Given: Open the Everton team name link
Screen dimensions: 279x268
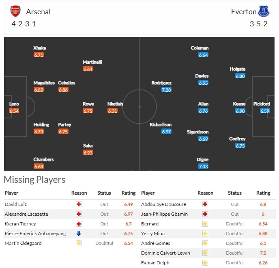Looking at the screenshot, I should (x=244, y=12).
